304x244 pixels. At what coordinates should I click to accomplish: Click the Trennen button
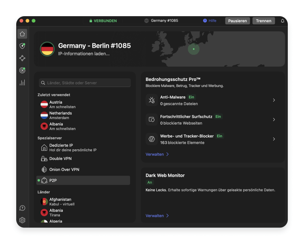coord(264,21)
